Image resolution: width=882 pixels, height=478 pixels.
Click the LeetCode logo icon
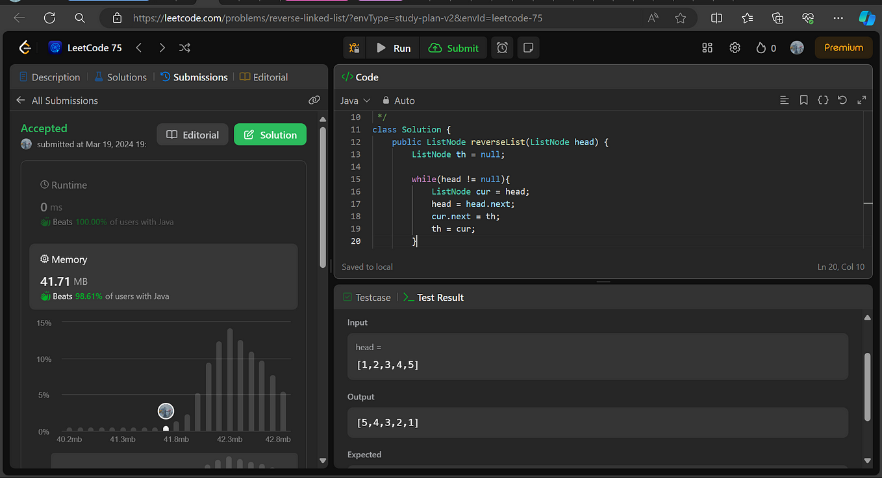pos(25,47)
